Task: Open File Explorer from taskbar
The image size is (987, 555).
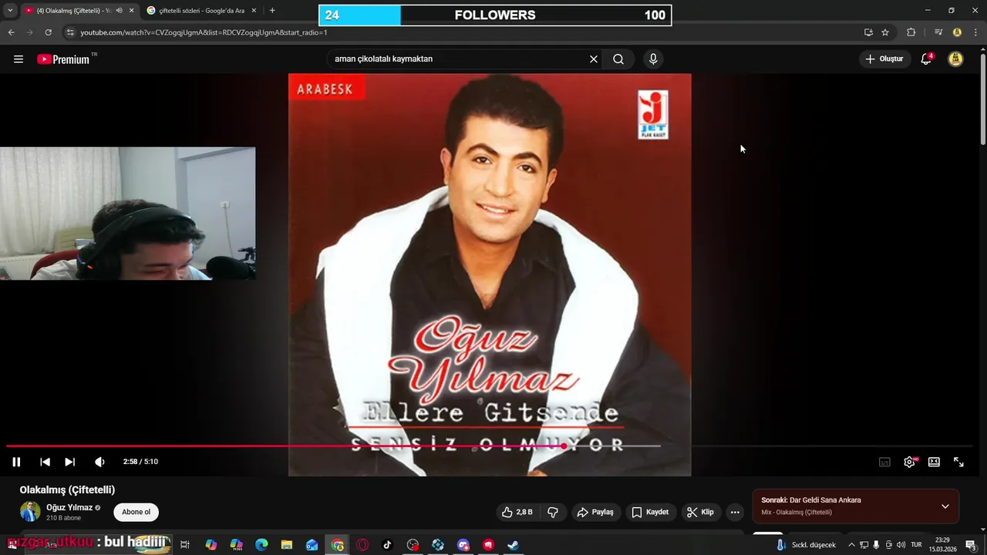Action: pyautogui.click(x=286, y=545)
